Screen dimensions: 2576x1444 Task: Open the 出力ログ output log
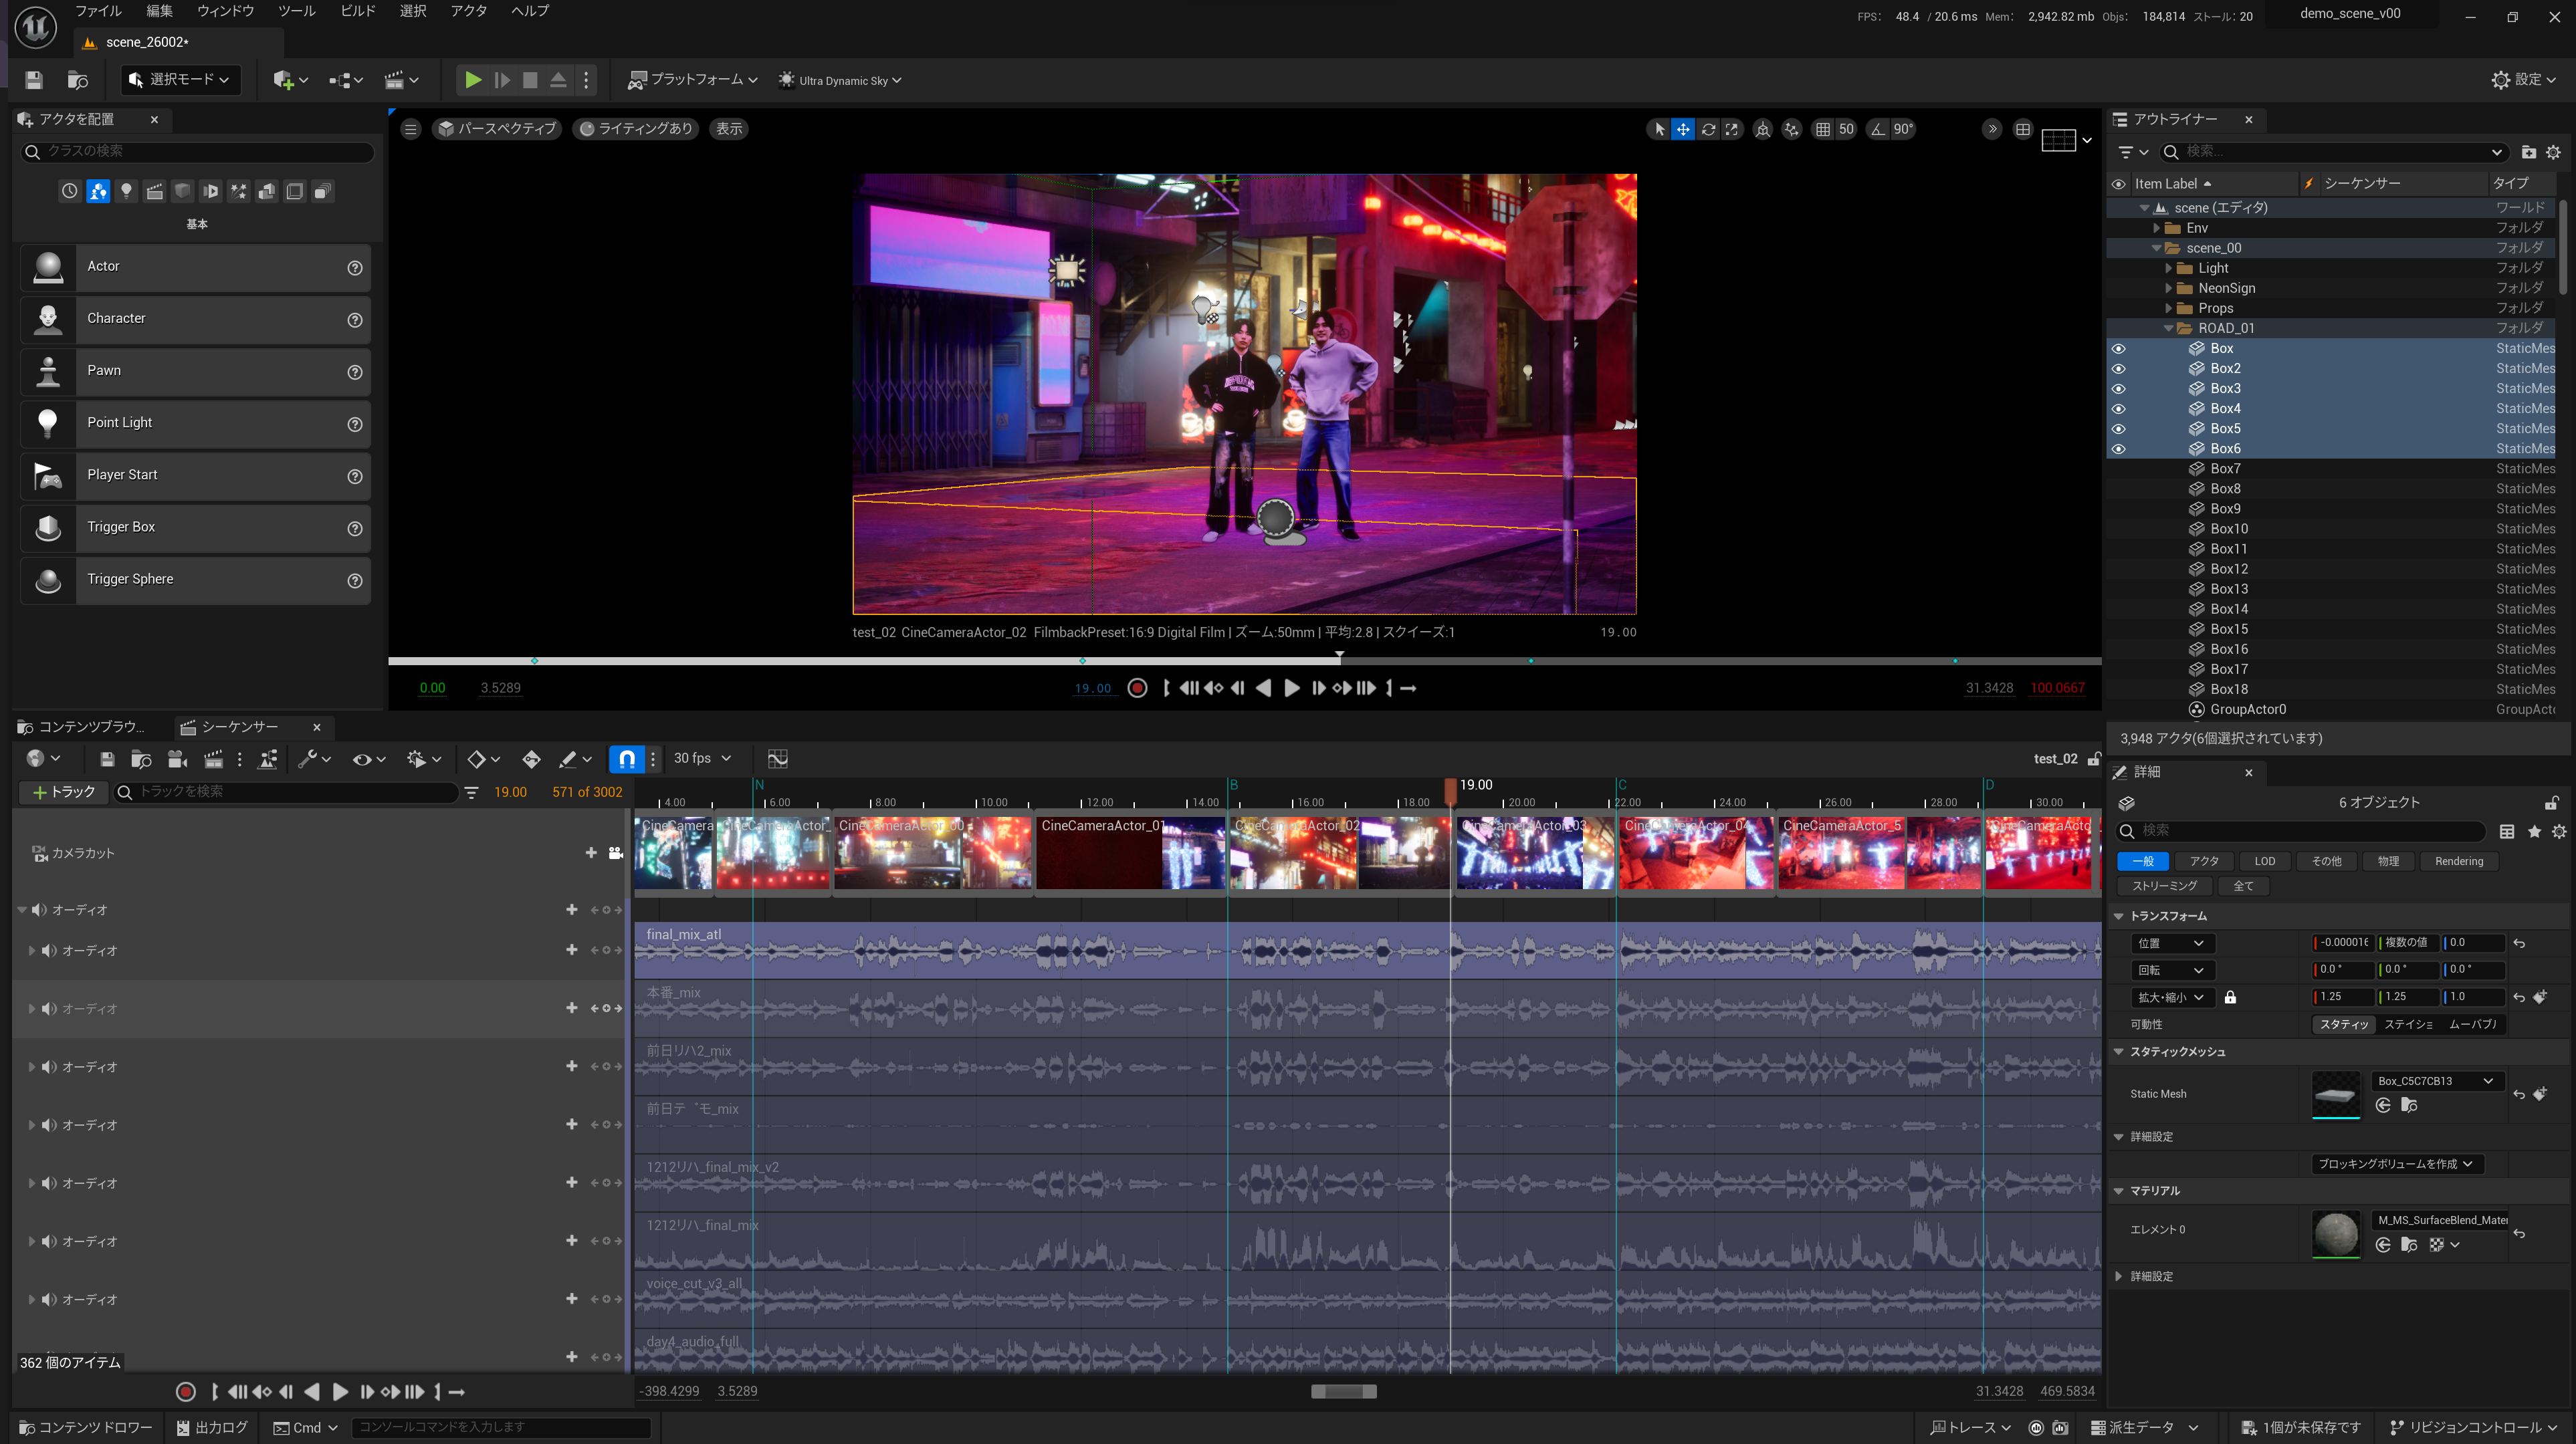coord(213,1427)
